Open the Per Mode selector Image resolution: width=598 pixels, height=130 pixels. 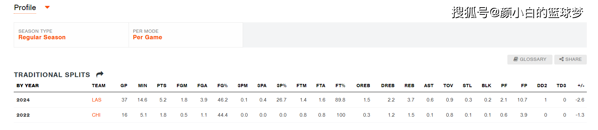click(186, 35)
